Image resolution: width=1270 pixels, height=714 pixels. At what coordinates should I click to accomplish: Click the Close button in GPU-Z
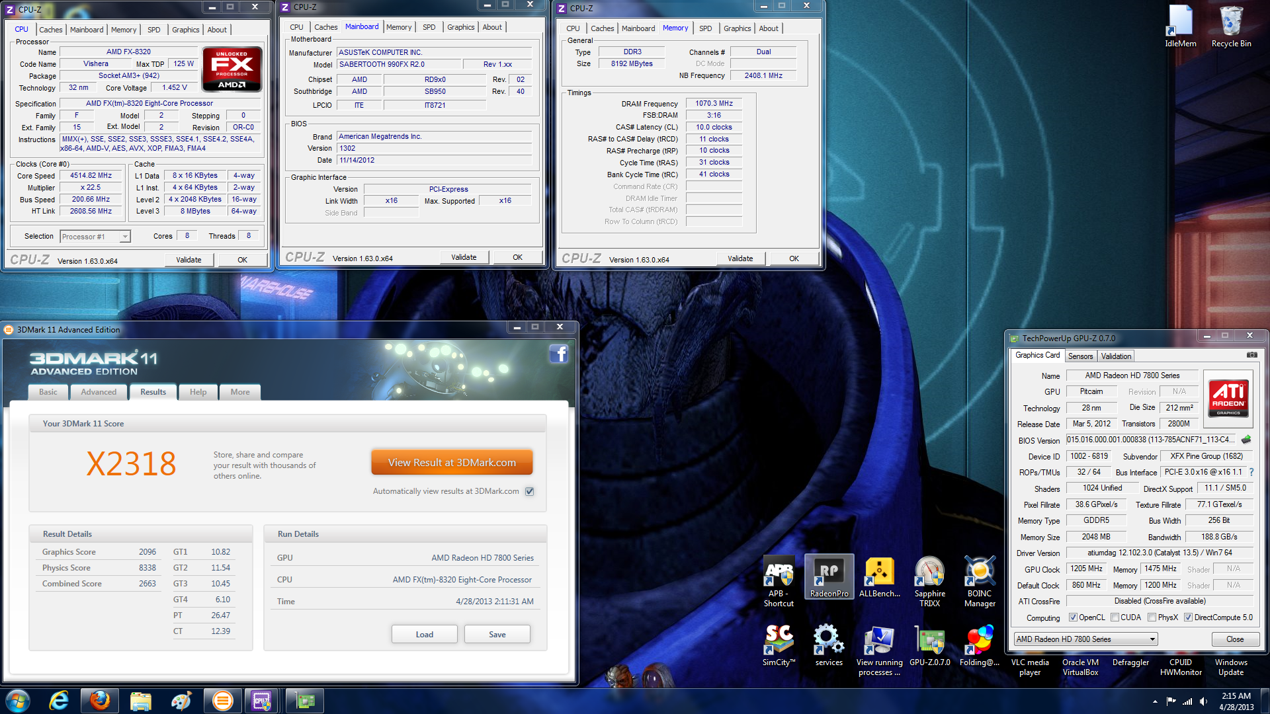tap(1235, 639)
